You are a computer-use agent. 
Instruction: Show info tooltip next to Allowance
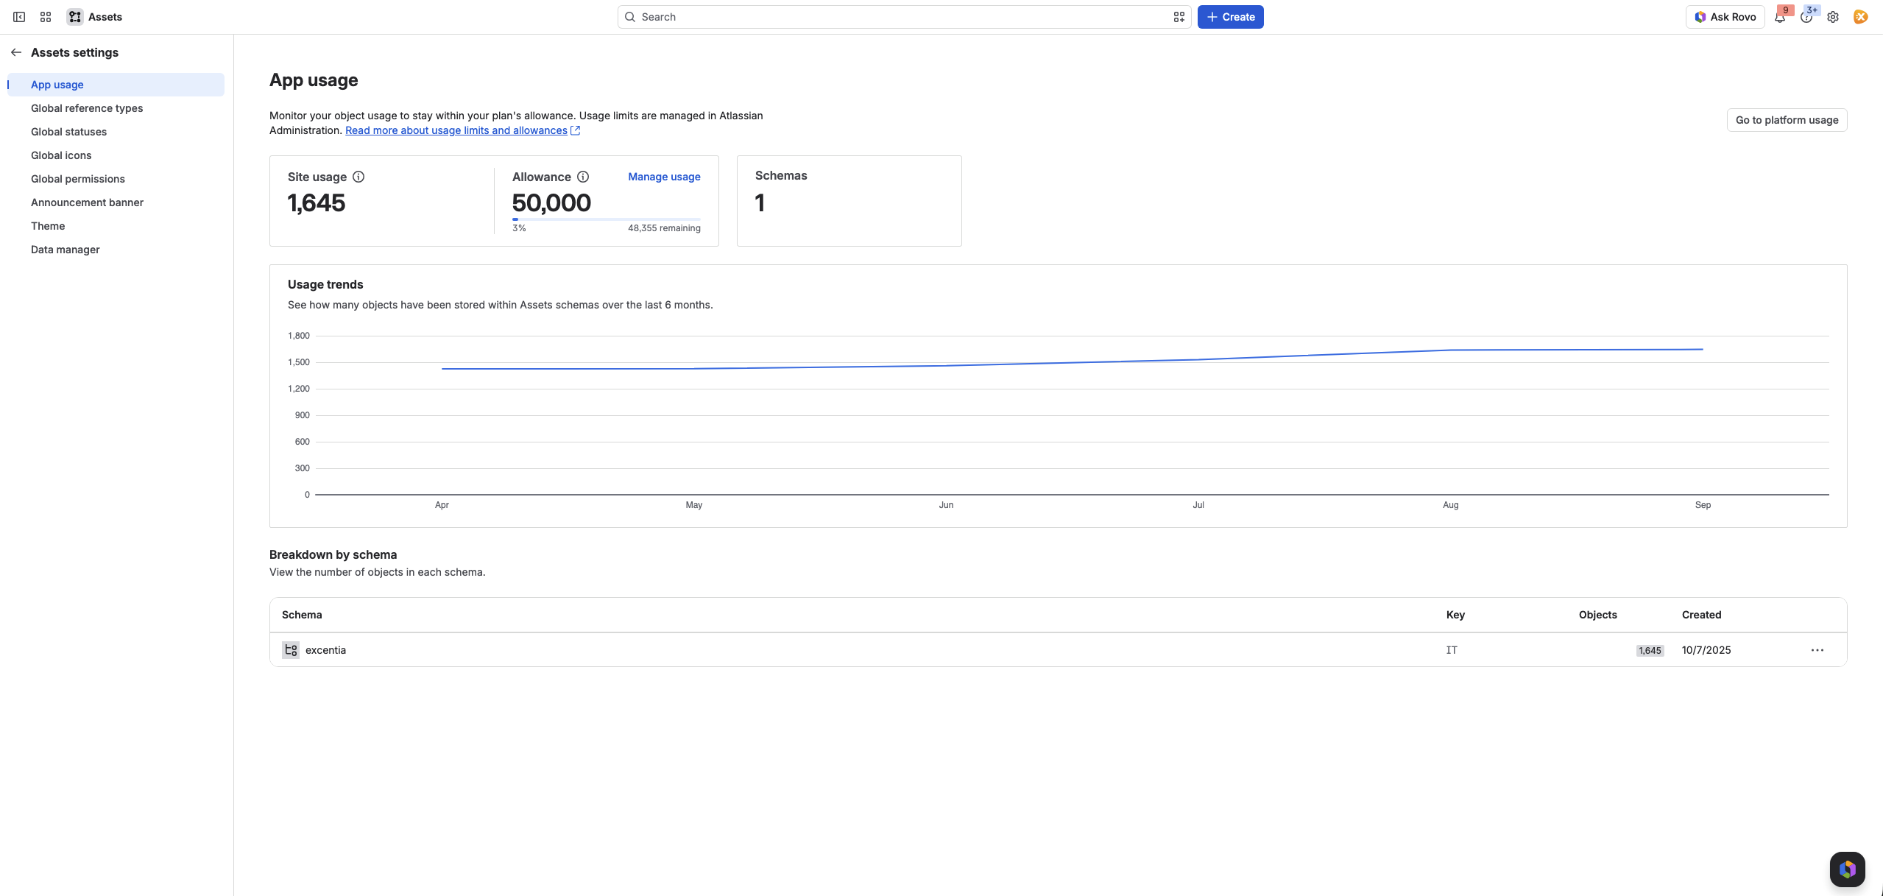coord(583,177)
